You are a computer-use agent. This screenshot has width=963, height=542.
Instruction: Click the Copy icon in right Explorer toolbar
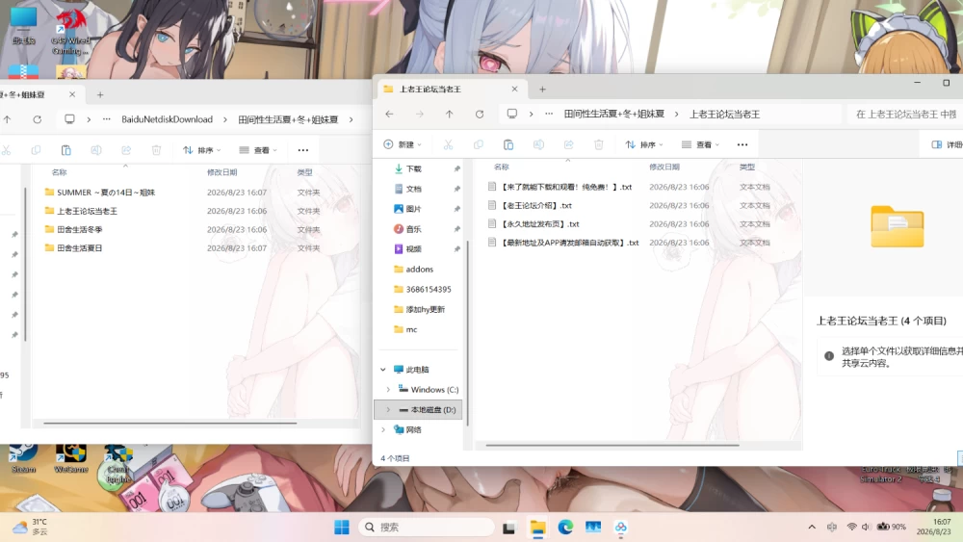coord(479,144)
